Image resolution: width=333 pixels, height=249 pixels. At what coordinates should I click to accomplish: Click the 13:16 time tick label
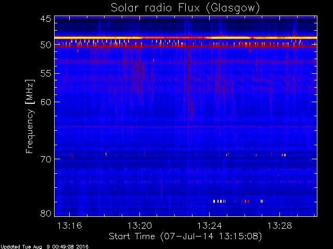(69, 226)
